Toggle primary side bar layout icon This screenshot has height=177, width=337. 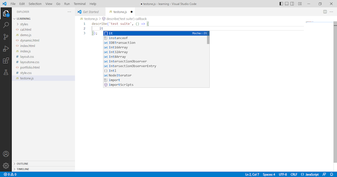coord(281,4)
